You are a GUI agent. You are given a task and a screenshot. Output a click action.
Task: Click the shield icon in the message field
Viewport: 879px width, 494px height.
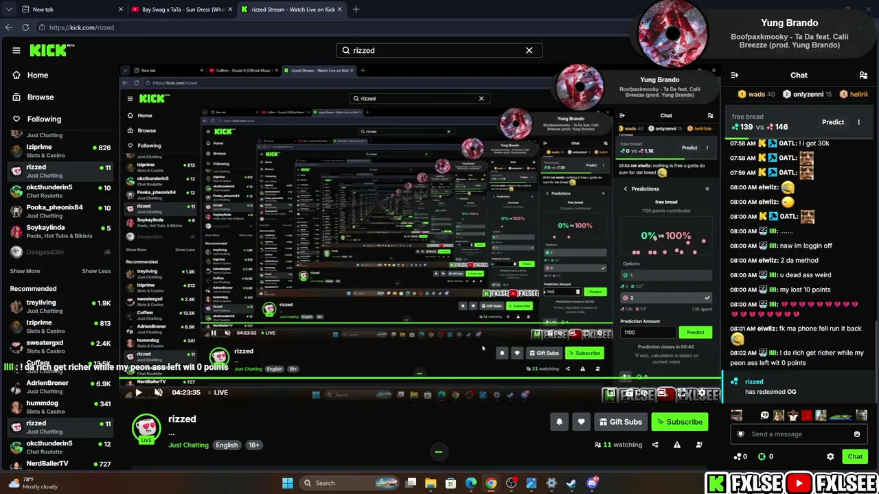click(740, 434)
